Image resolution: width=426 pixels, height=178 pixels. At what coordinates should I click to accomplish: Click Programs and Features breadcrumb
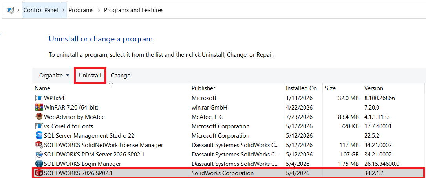(133, 10)
